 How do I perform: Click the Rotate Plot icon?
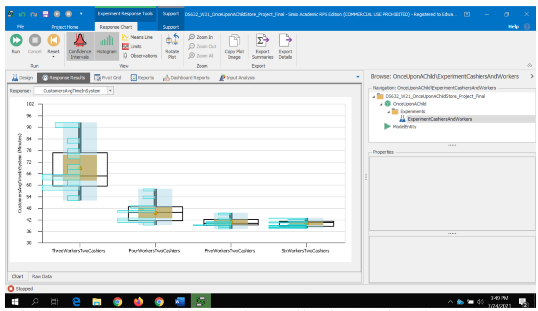(172, 41)
